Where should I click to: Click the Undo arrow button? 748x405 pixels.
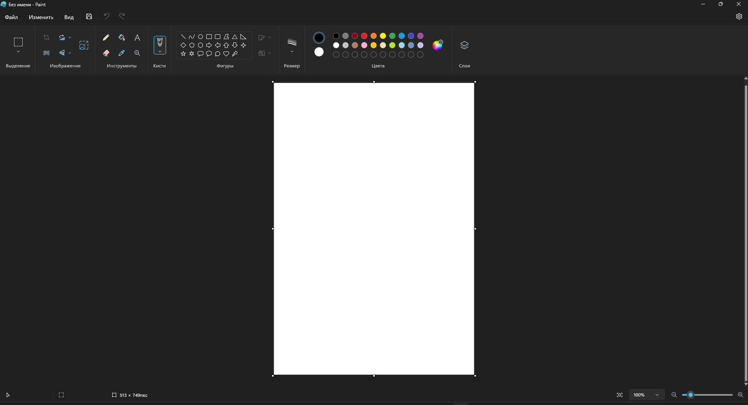point(106,16)
